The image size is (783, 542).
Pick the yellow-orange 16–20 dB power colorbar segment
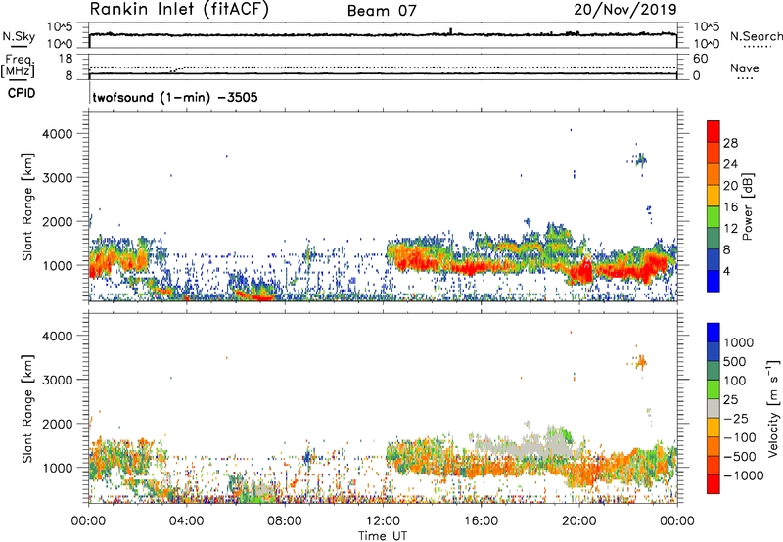tap(714, 196)
